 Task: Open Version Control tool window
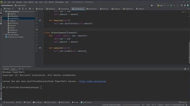(9, 102)
